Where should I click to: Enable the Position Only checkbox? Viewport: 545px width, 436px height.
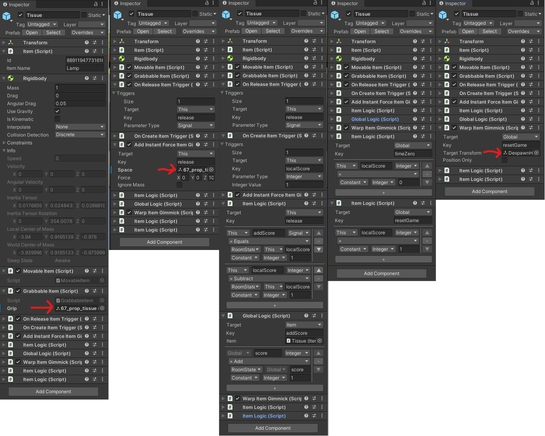pyautogui.click(x=505, y=160)
